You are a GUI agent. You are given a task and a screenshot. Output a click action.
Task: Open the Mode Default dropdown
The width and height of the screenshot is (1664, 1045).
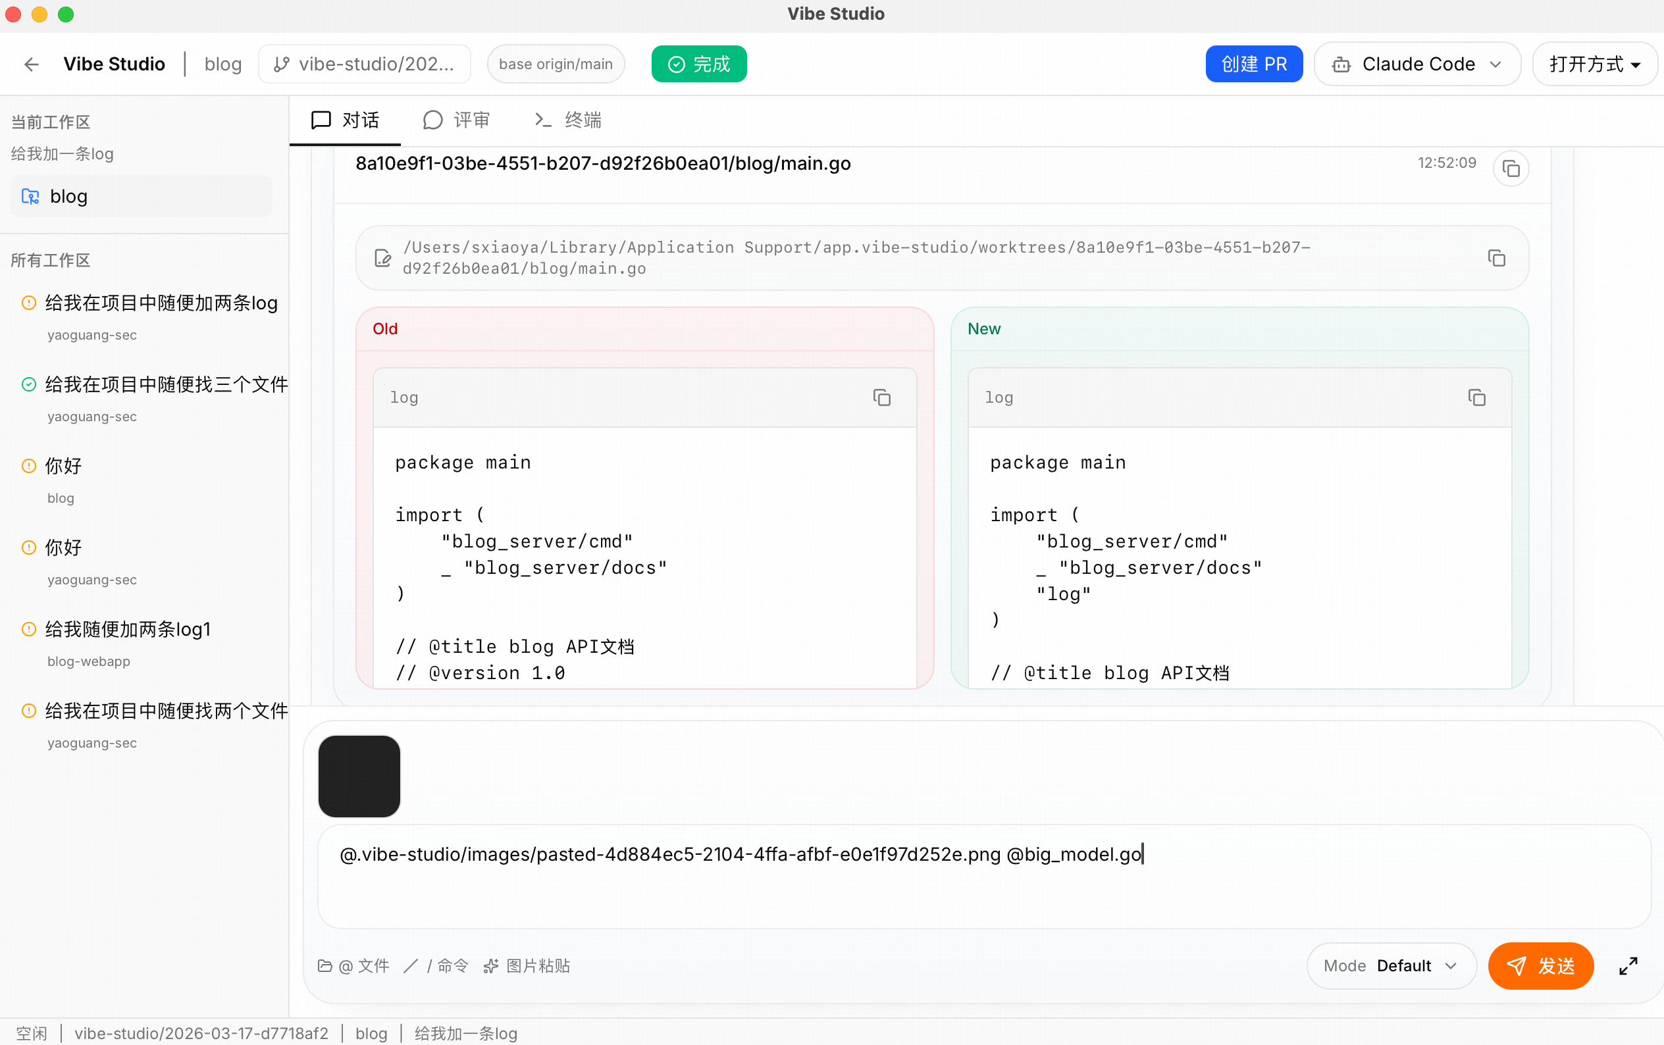[1391, 965]
